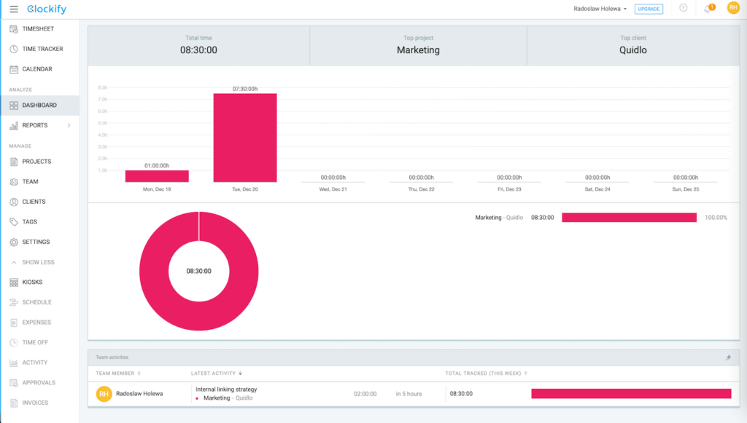Open the RH profile avatar in header
This screenshot has height=423, width=747.
[x=733, y=7]
